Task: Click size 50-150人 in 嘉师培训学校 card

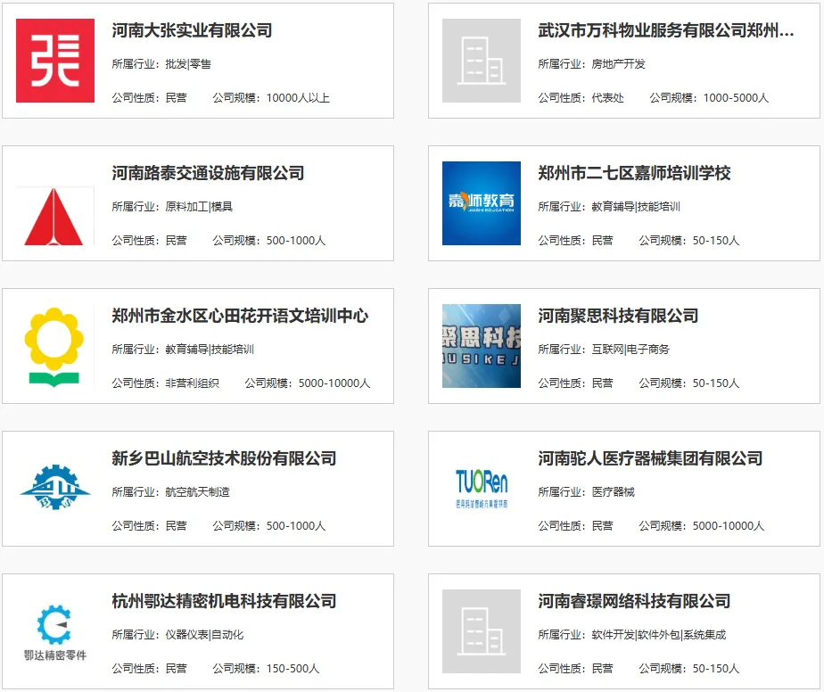Action: pos(716,240)
